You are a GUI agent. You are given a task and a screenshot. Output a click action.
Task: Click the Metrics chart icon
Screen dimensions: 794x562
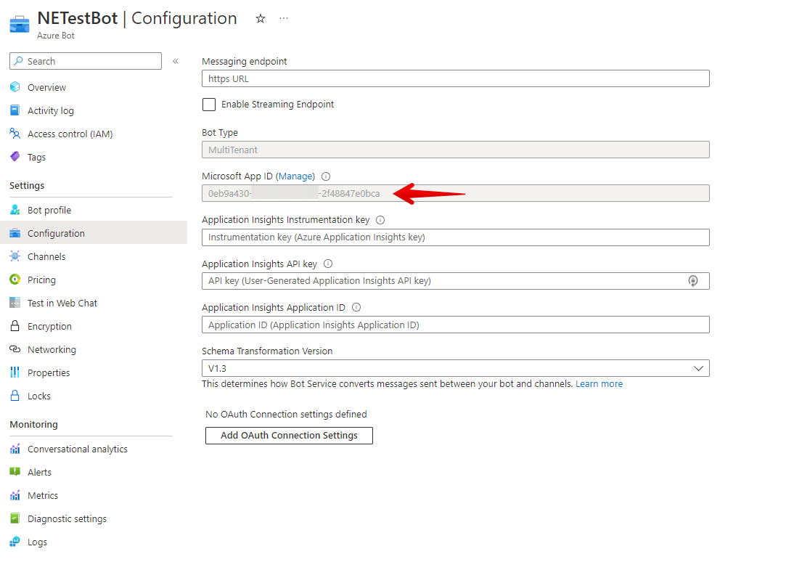(15, 495)
